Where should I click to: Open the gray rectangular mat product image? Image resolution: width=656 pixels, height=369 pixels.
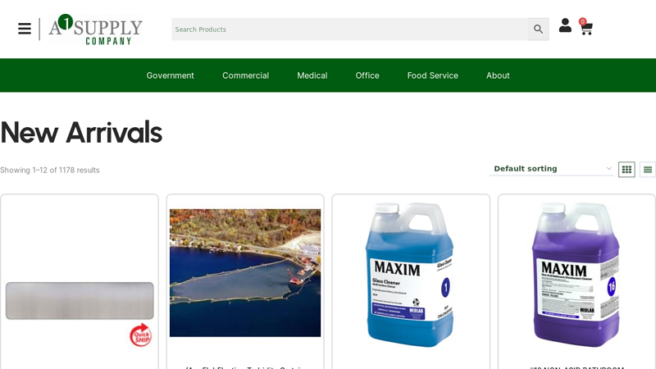click(80, 301)
